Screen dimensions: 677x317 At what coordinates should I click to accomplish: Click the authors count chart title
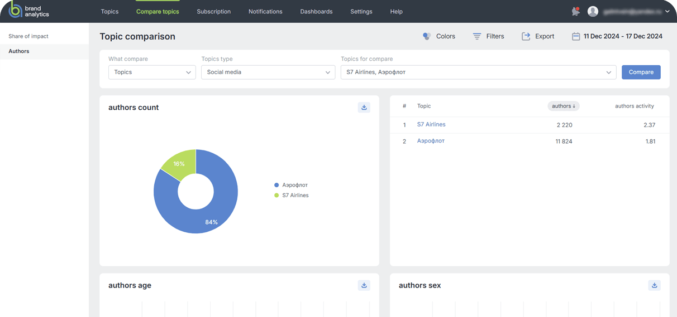pos(134,108)
